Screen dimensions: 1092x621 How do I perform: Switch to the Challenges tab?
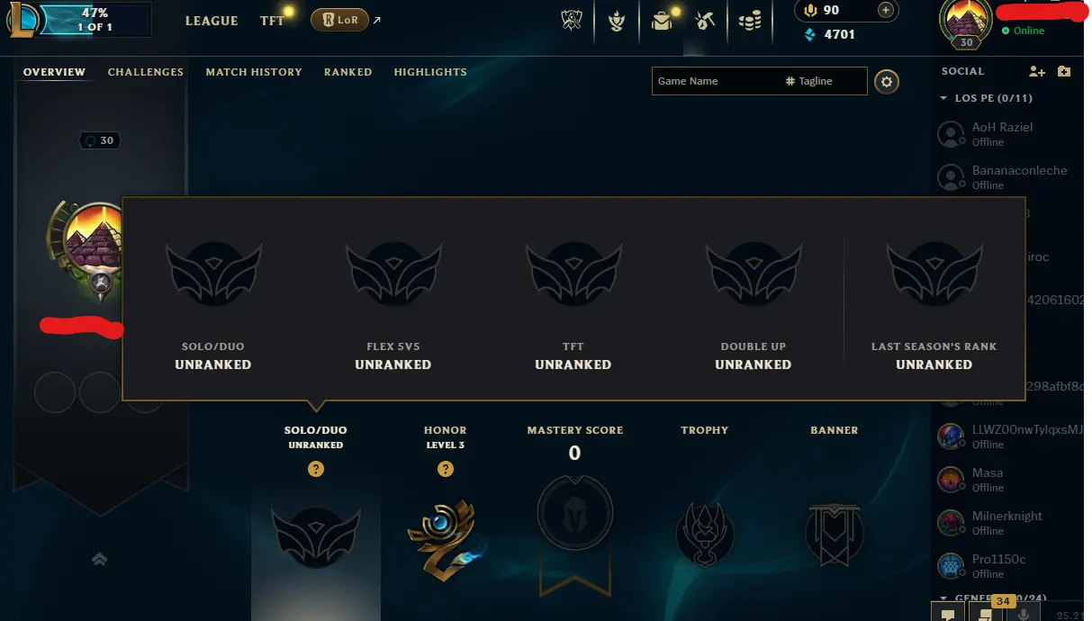(x=146, y=72)
